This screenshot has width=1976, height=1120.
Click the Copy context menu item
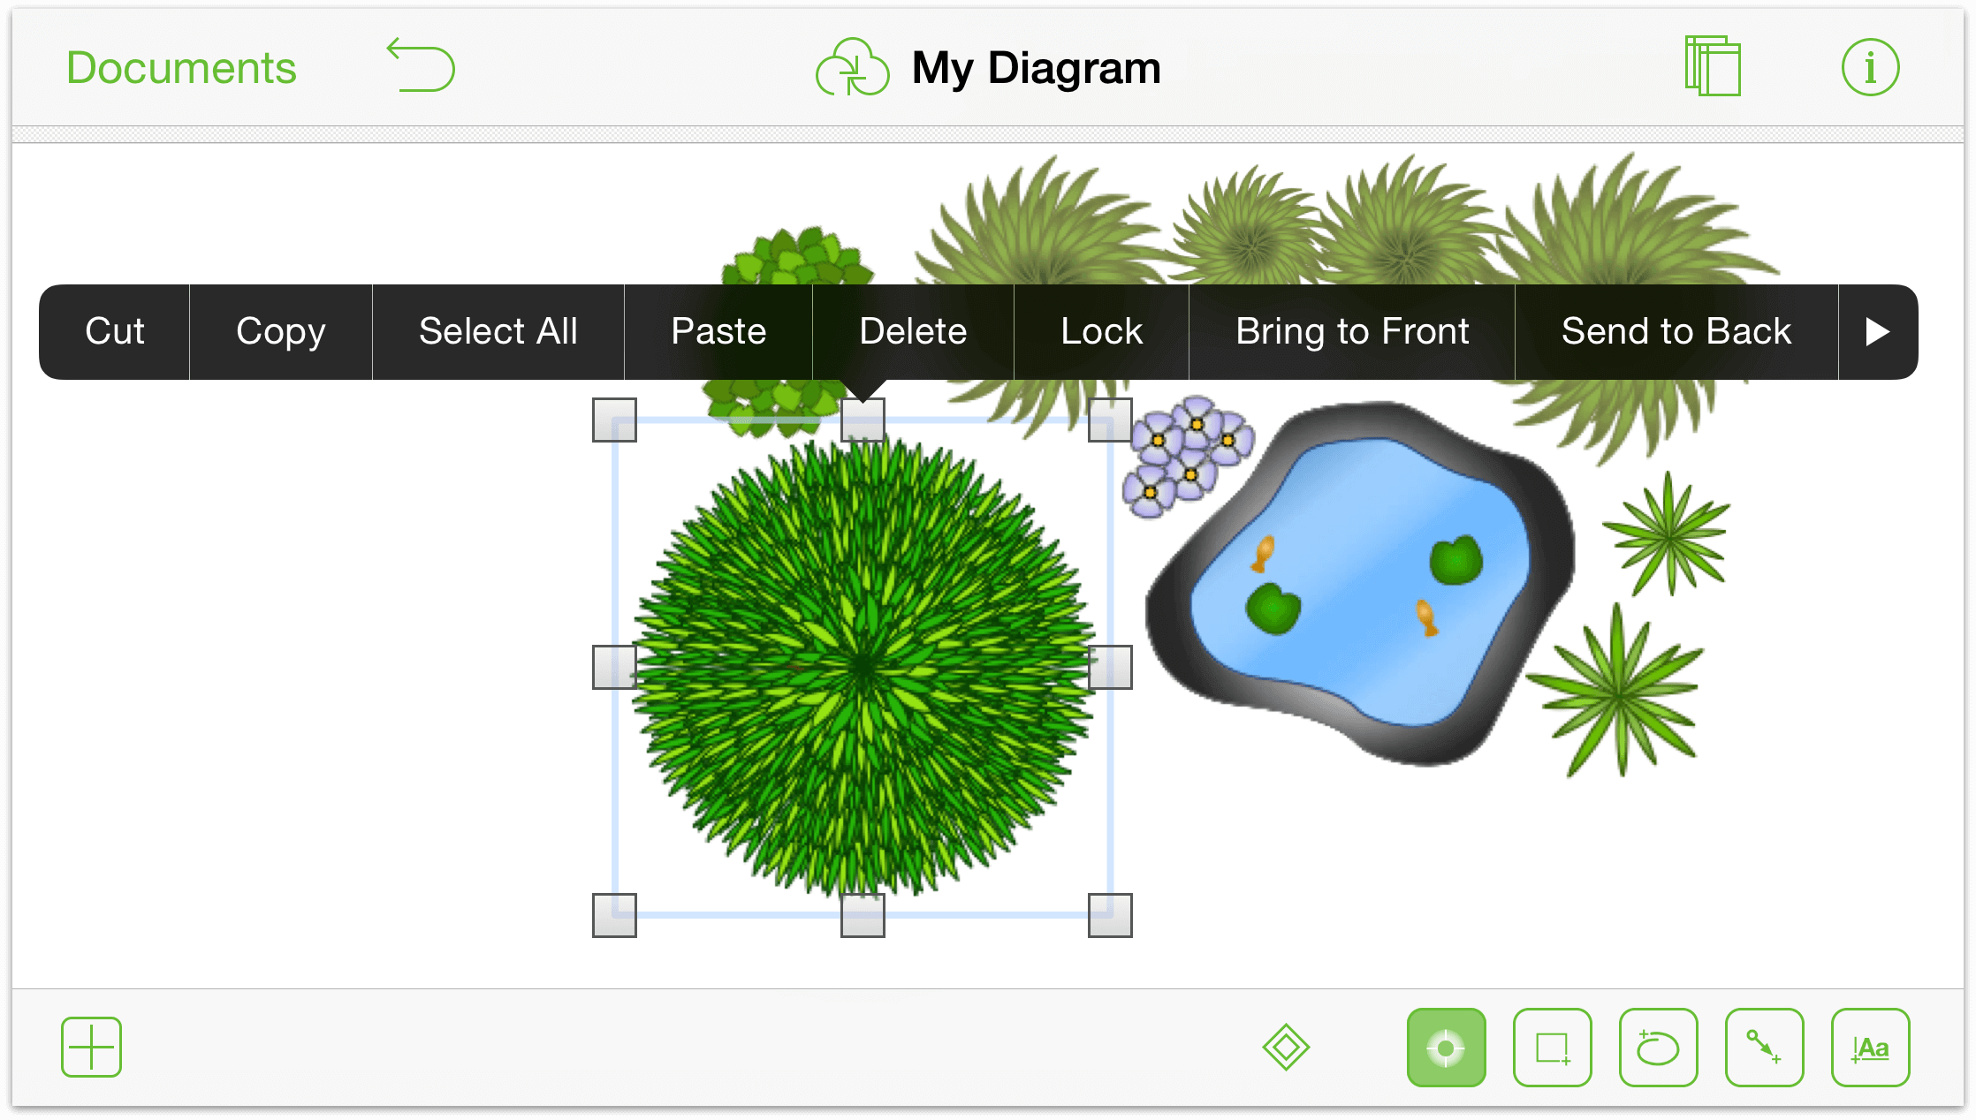tap(281, 331)
